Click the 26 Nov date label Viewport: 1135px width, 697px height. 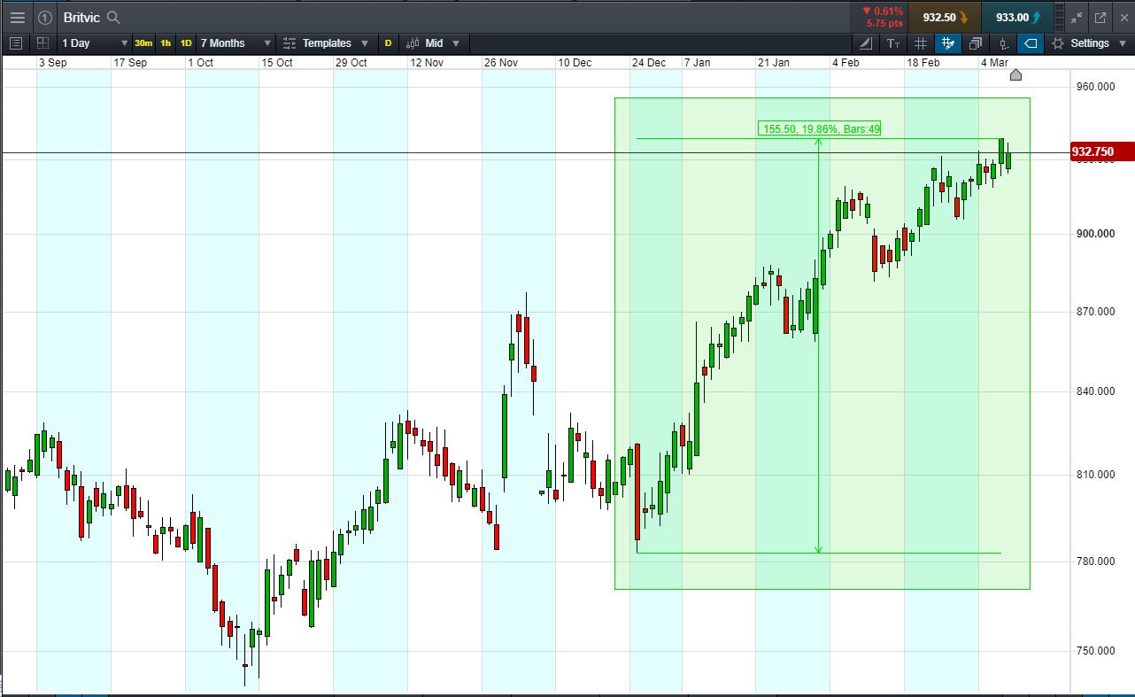(501, 63)
